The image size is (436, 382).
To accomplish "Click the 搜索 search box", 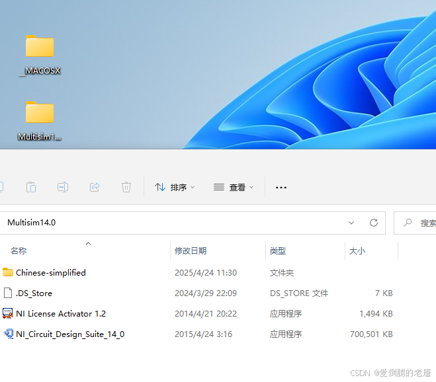I will pyautogui.click(x=415, y=223).
